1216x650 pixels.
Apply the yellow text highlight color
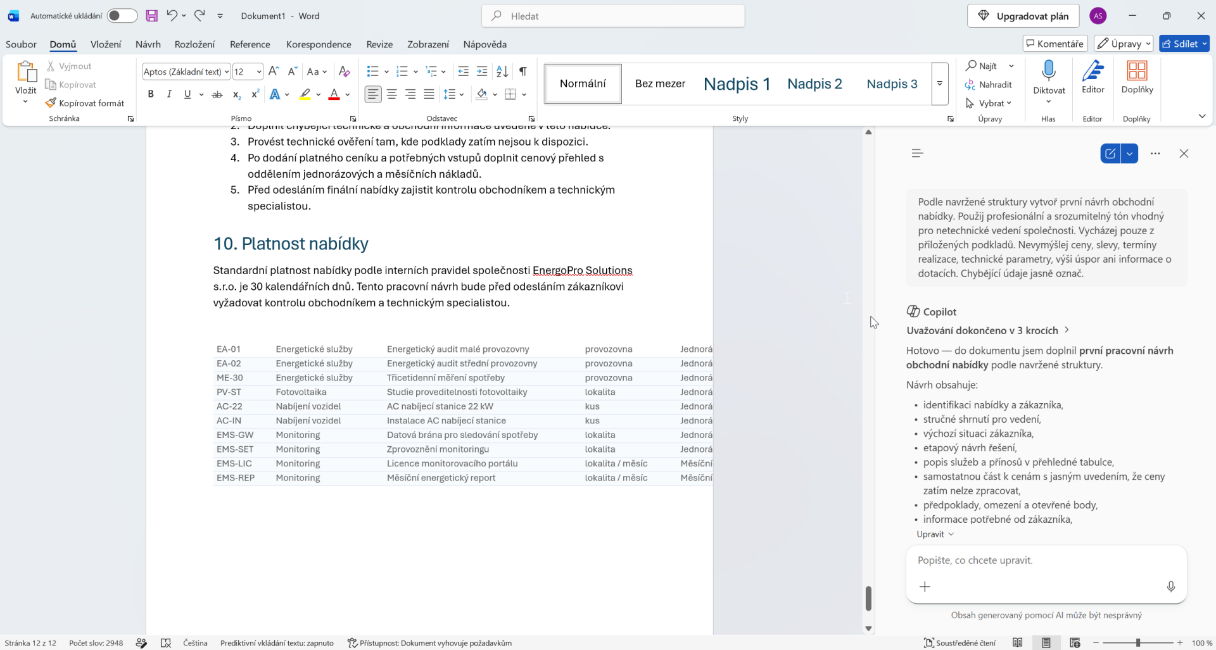305,94
